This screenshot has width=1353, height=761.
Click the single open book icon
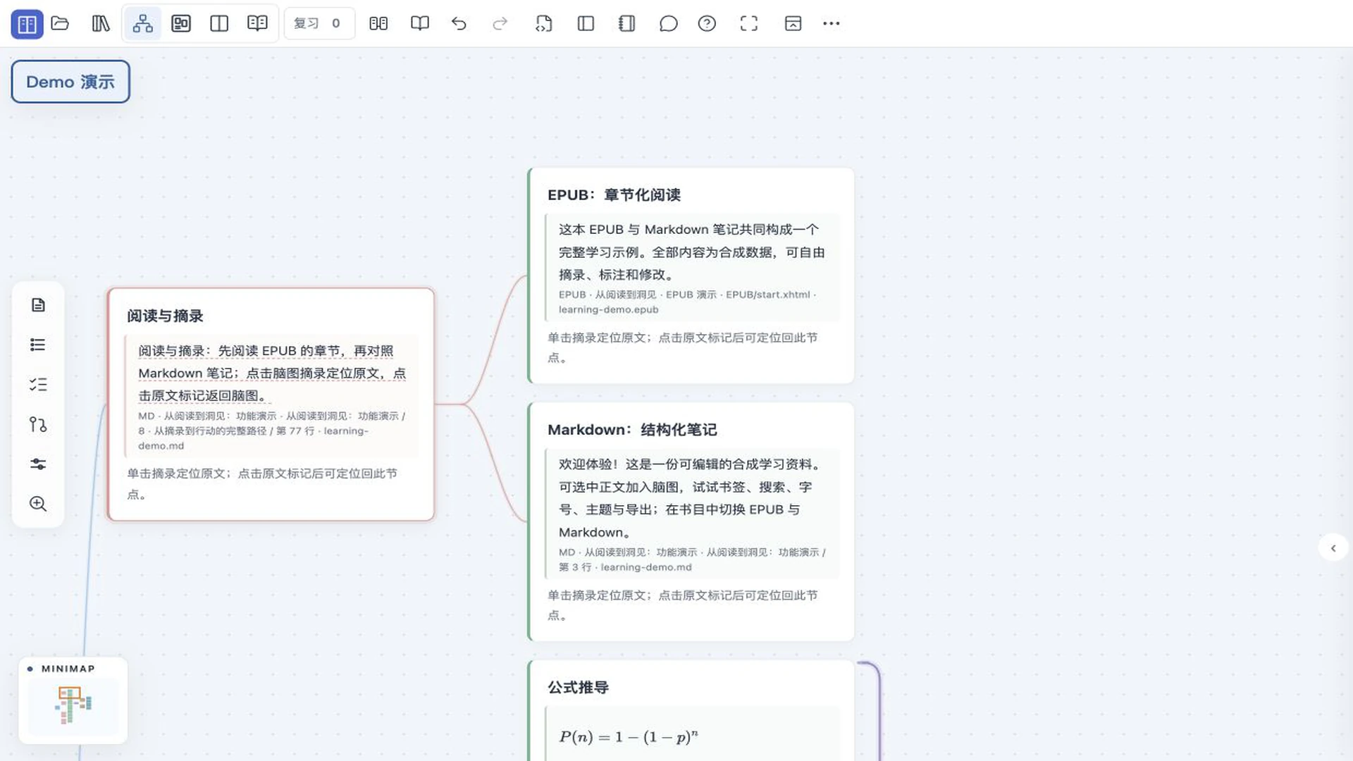click(x=420, y=24)
